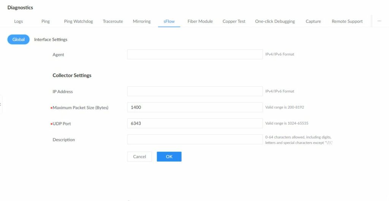Click the UDP Port field

[x=195, y=123]
